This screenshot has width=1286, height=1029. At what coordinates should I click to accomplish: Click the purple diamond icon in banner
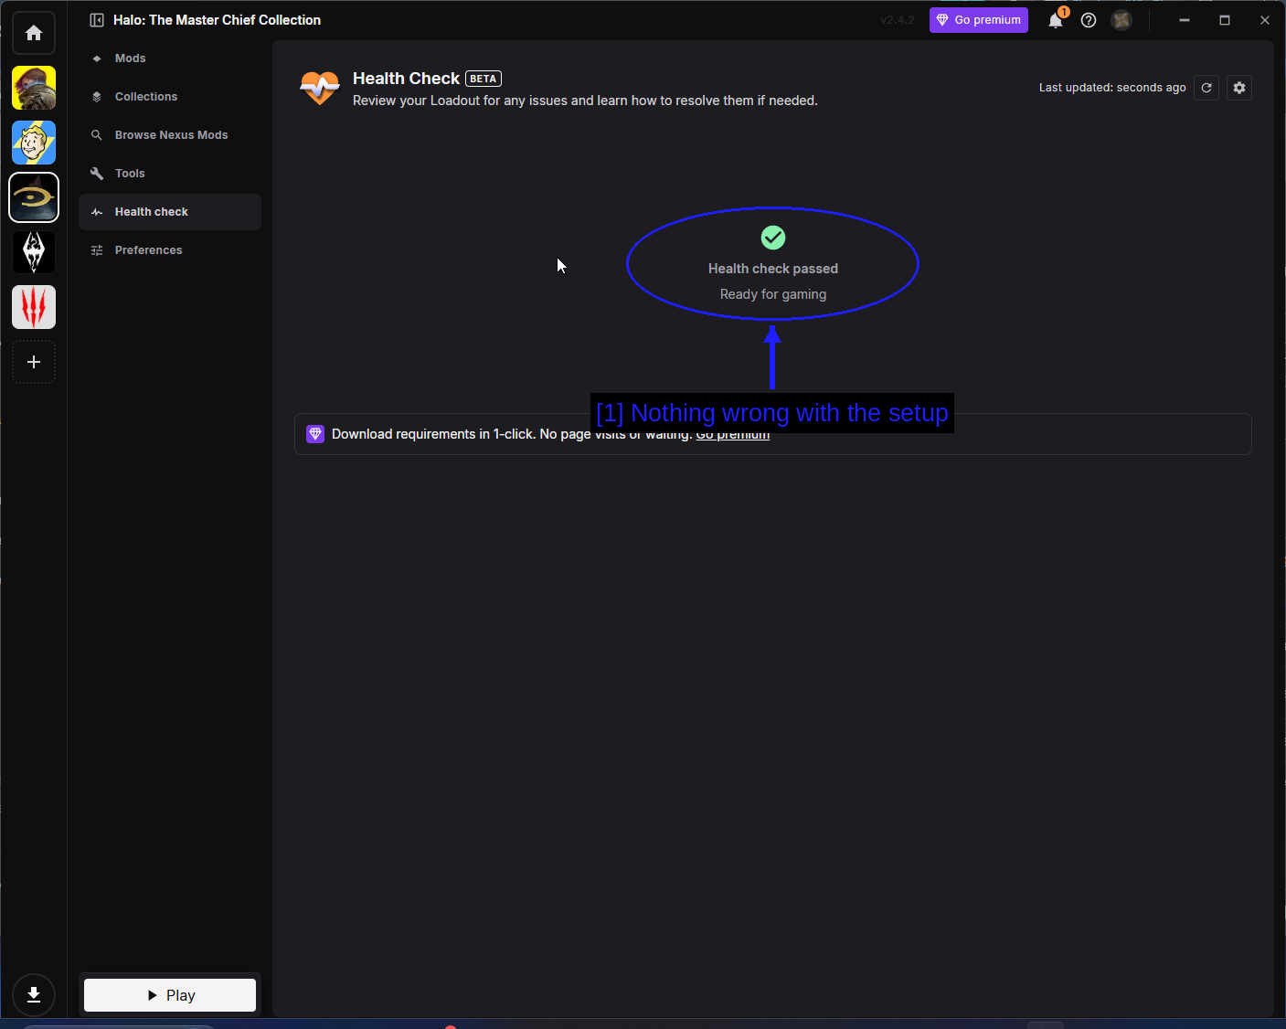315,434
